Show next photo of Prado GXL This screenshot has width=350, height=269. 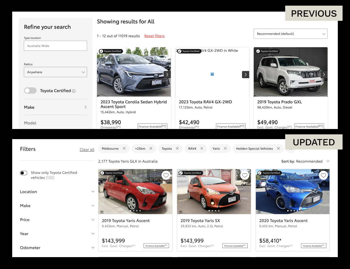coord(324,75)
